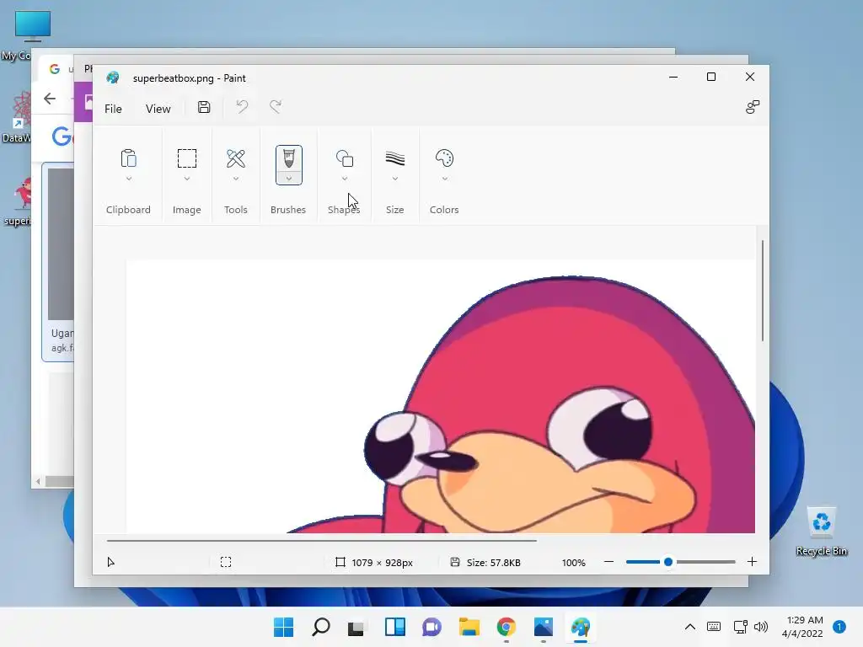The height and width of the screenshot is (647, 863).
Task: Expand the Clipboard dropdown chevron
Action: 129,179
